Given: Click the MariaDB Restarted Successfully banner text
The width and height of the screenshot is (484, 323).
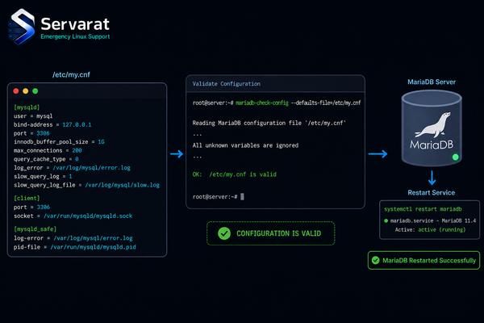Looking at the screenshot, I should pyautogui.click(x=429, y=261).
